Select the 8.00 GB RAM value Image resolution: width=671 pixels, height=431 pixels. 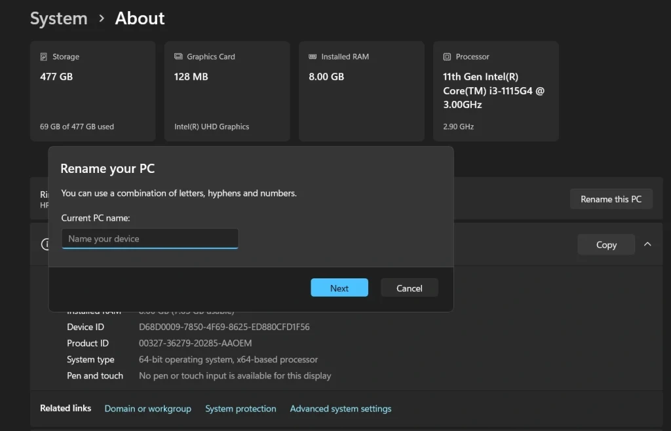click(x=326, y=77)
